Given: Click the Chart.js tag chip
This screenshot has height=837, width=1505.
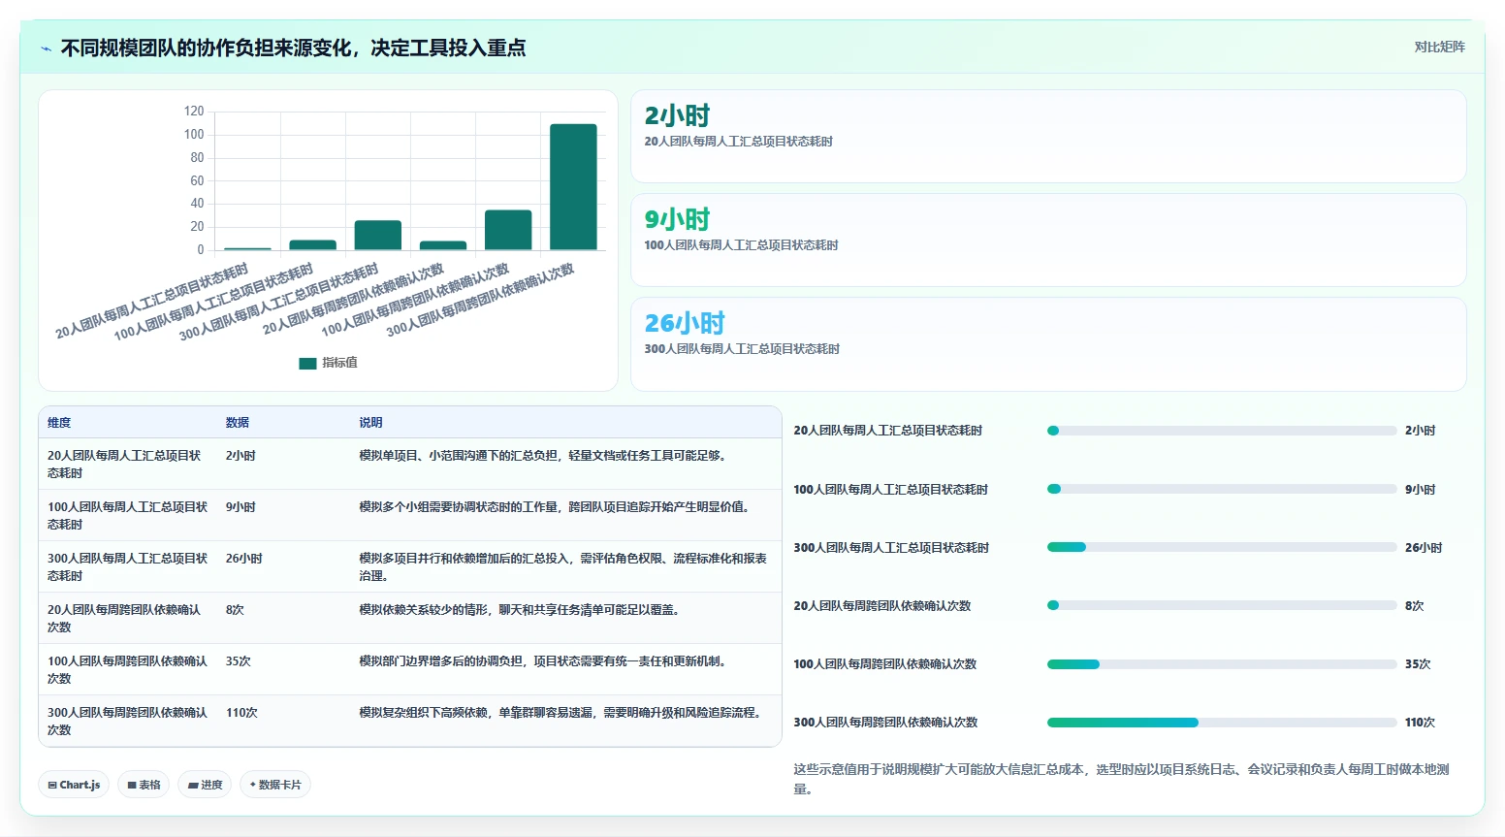Looking at the screenshot, I should 74,785.
